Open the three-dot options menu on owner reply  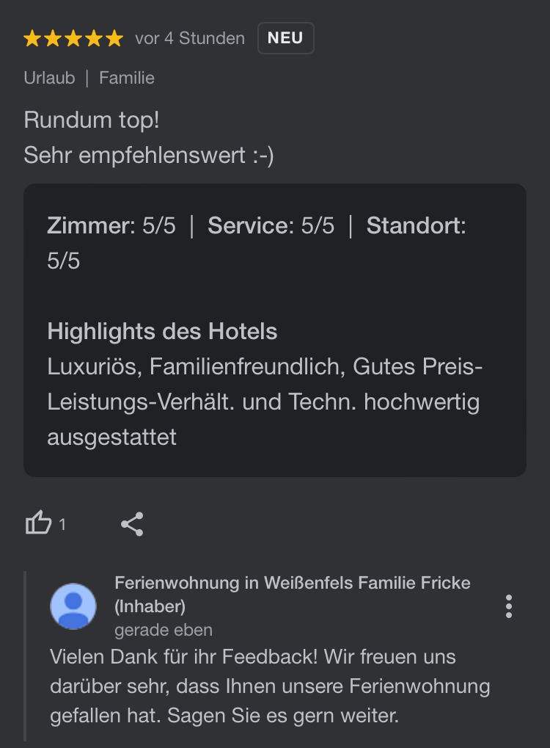tap(508, 606)
